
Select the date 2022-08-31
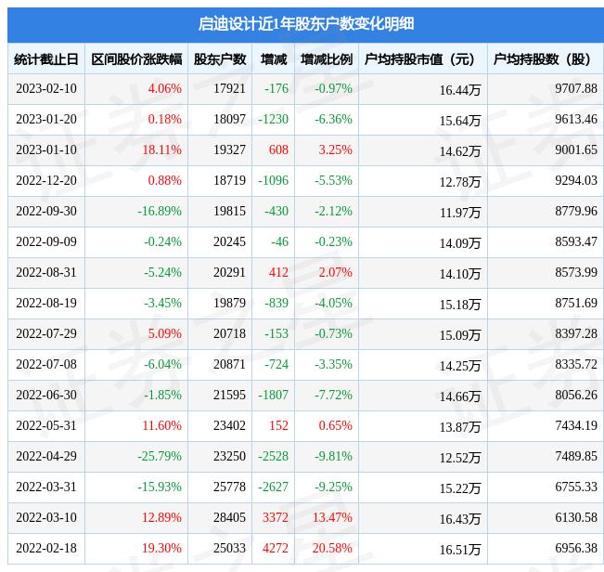click(x=46, y=272)
